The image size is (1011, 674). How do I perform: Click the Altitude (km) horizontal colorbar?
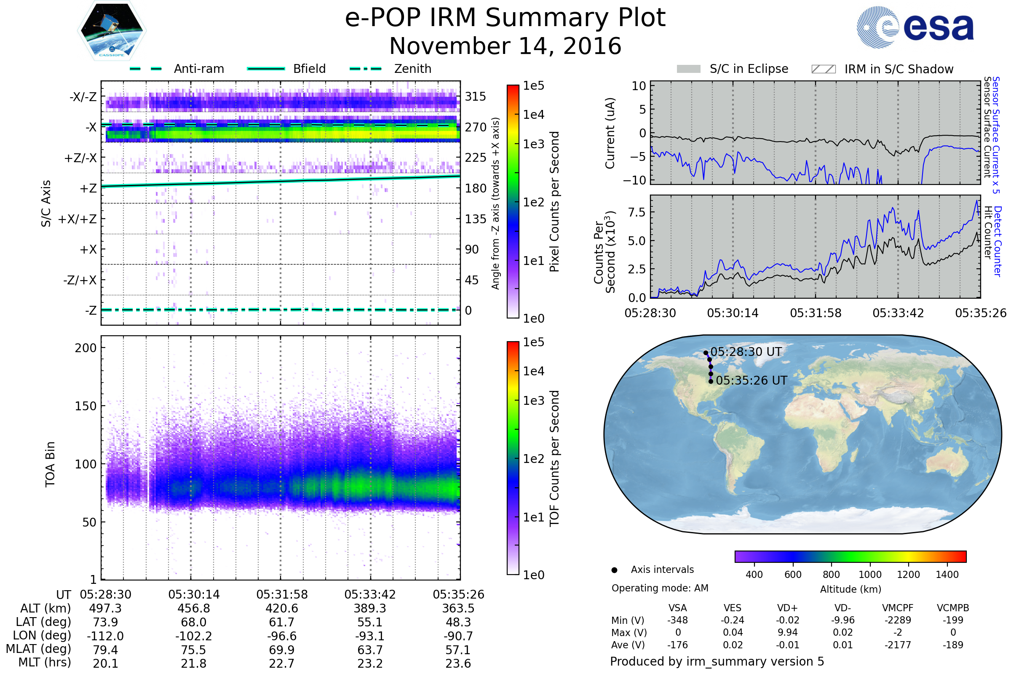pyautogui.click(x=850, y=556)
